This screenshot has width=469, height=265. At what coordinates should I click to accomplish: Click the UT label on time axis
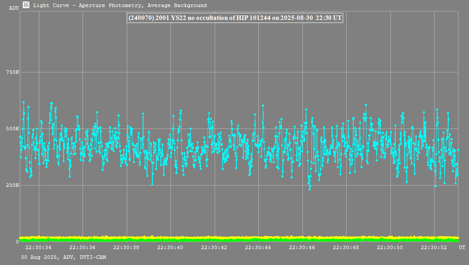pos(461,247)
